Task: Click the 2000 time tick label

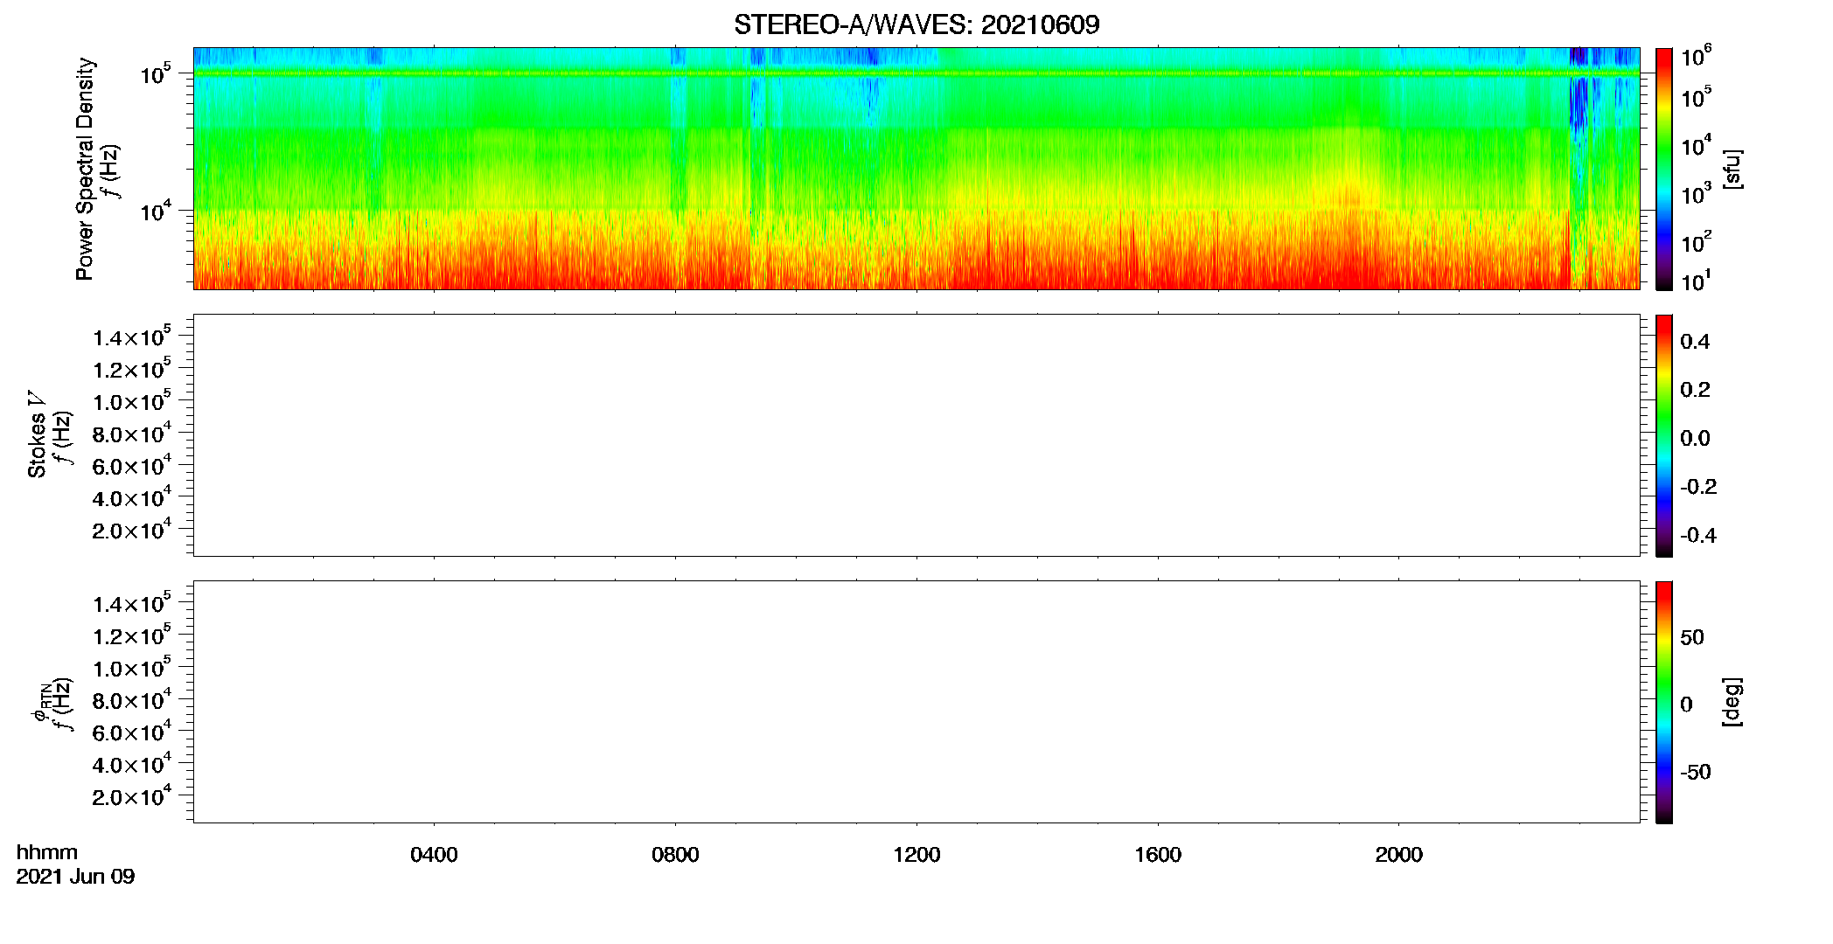Action: click(x=1398, y=855)
